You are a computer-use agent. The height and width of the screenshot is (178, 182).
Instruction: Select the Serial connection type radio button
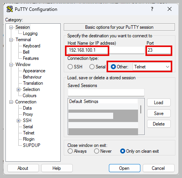pos(92,67)
